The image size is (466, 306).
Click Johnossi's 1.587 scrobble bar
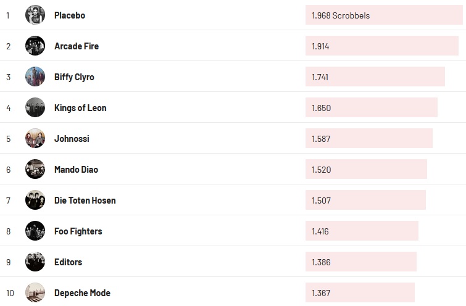368,138
